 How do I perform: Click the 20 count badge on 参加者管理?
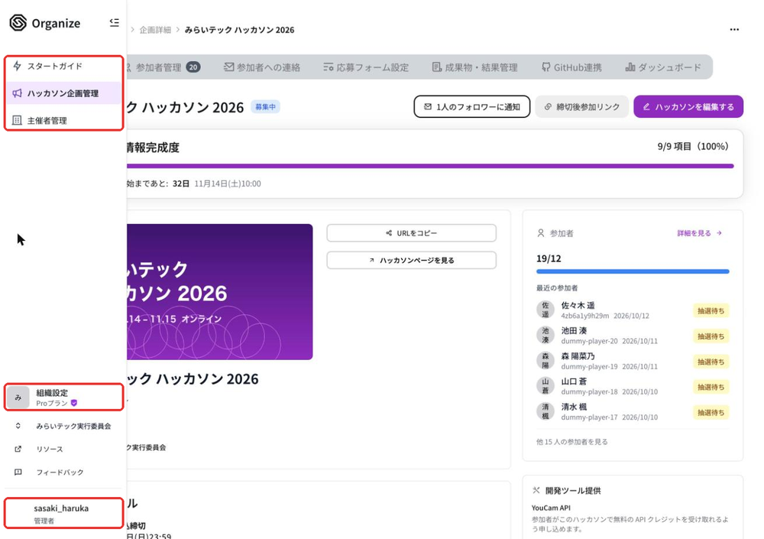pos(193,67)
